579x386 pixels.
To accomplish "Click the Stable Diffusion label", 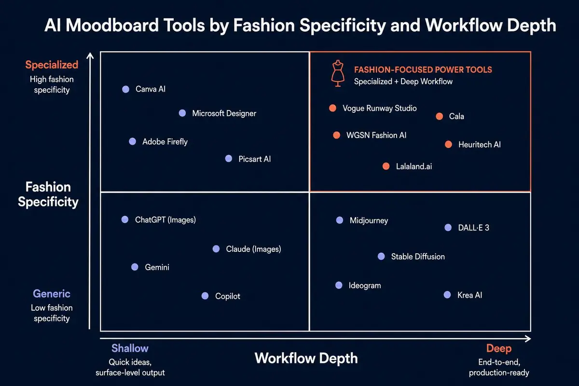I will pyautogui.click(x=418, y=257).
